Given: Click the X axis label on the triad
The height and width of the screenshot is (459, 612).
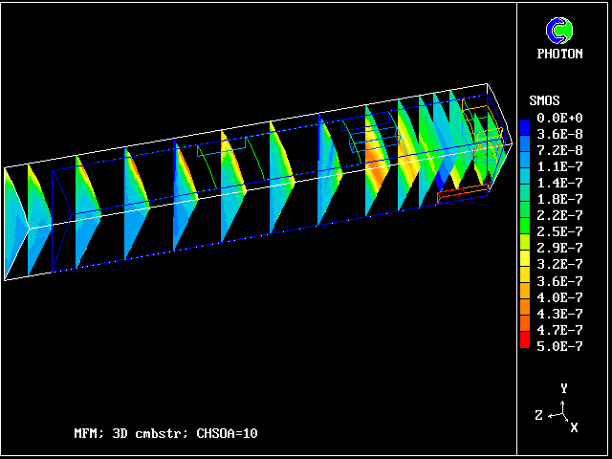Looking at the screenshot, I should coord(574,427).
